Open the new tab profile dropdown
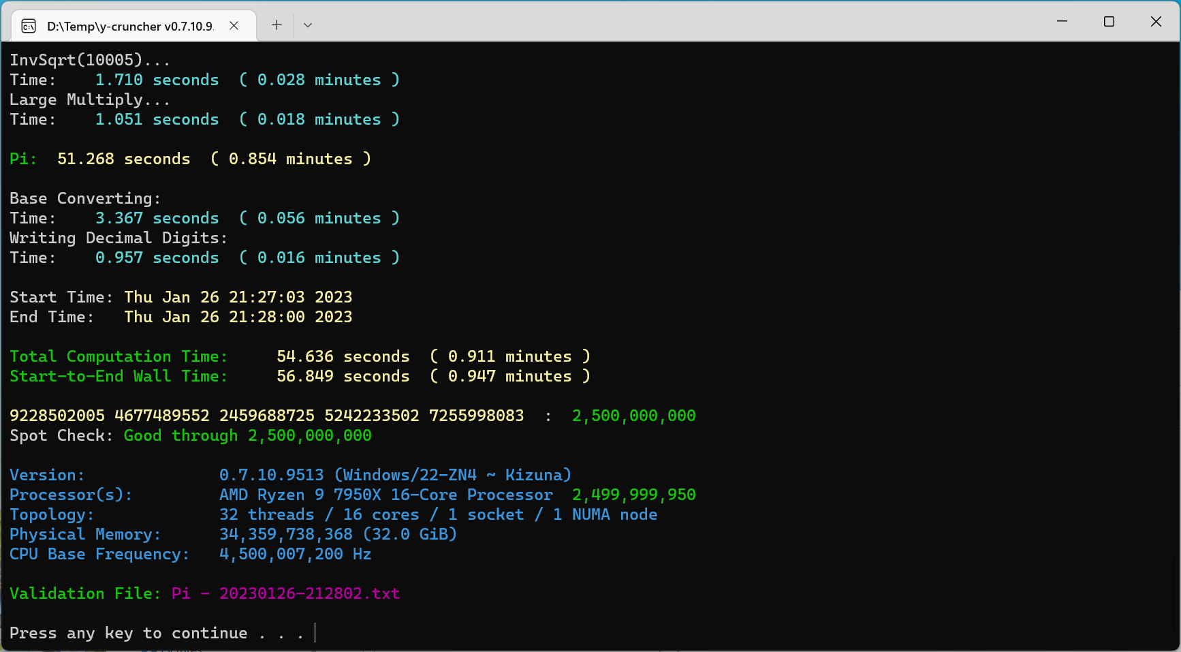Screen dimensions: 1181x652 (x=308, y=25)
